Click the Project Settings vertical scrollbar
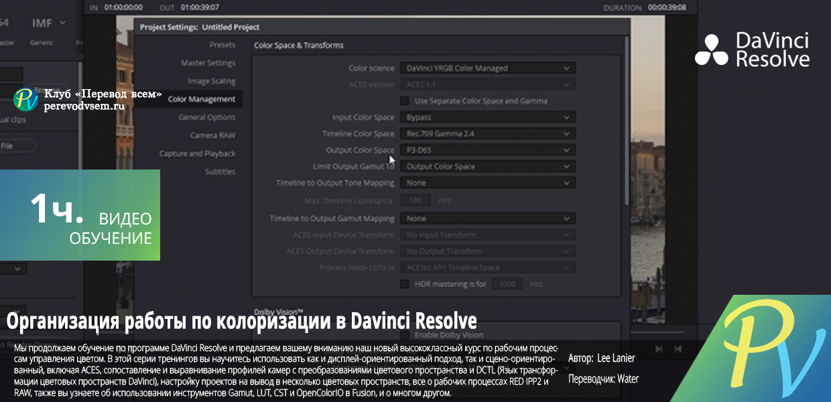 coord(626,119)
